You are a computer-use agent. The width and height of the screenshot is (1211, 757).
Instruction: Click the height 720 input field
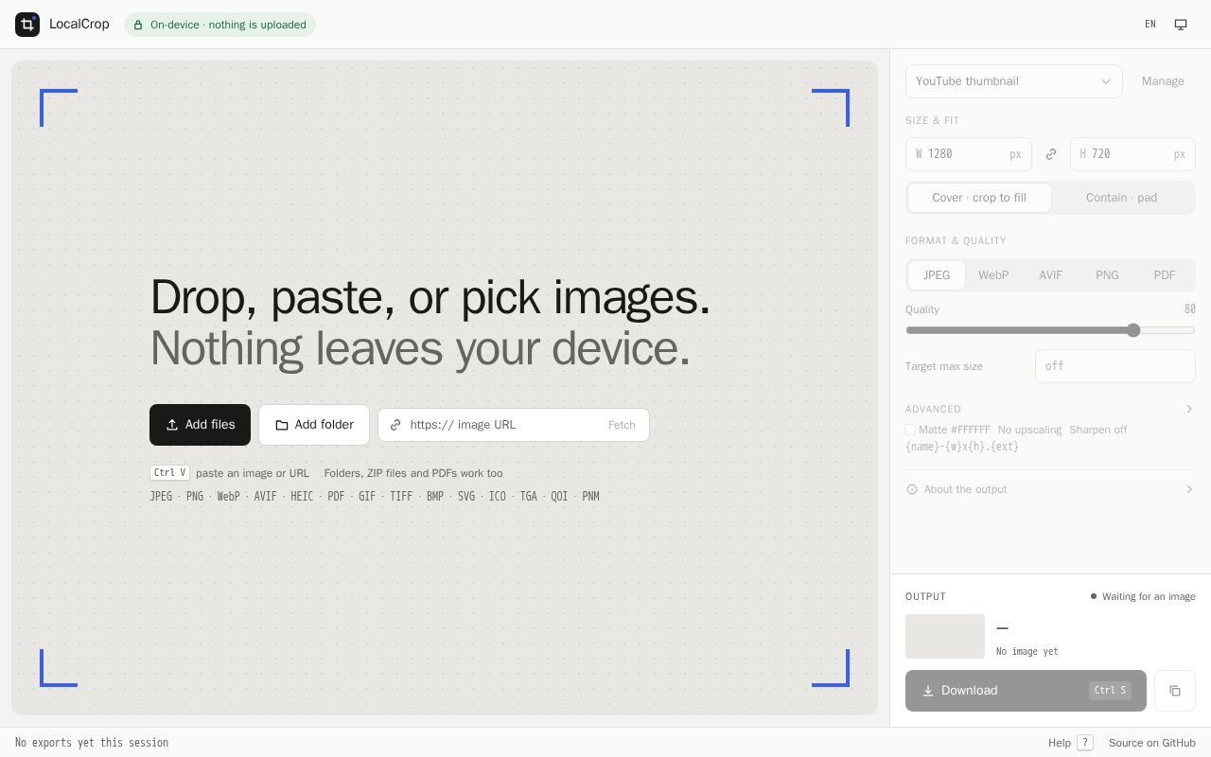[1132, 154]
